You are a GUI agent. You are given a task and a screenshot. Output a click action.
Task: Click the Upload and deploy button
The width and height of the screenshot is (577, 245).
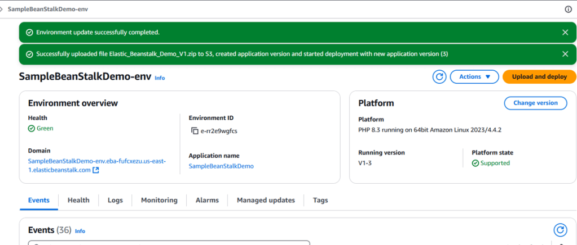tap(539, 77)
